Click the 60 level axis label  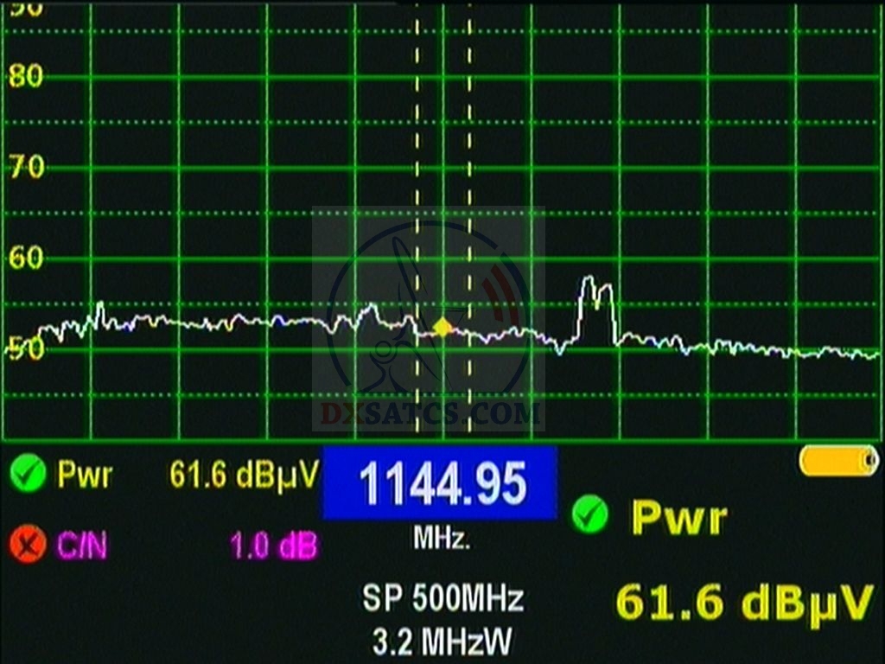coord(25,257)
